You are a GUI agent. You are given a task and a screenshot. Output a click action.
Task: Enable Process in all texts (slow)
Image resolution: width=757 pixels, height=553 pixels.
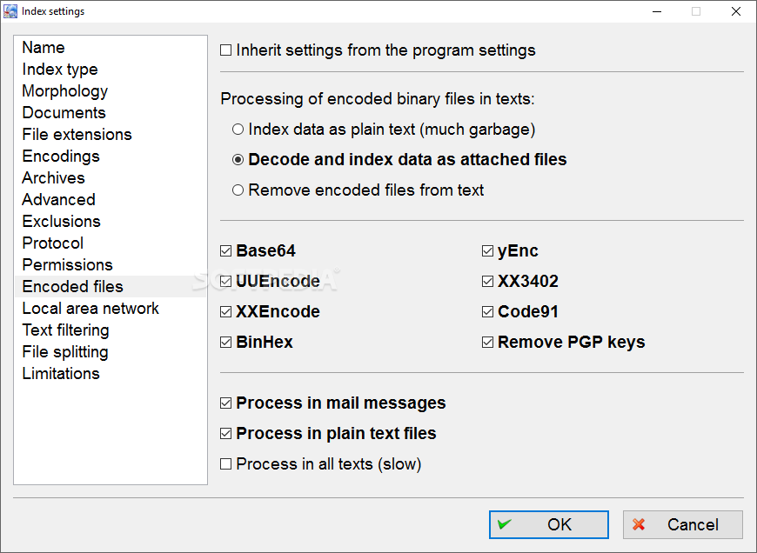click(226, 463)
